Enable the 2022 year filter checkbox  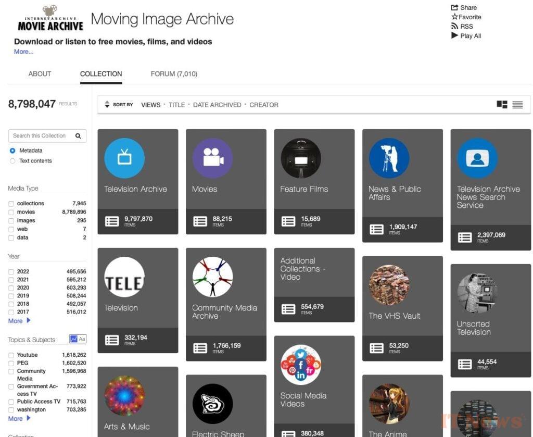coord(11,271)
